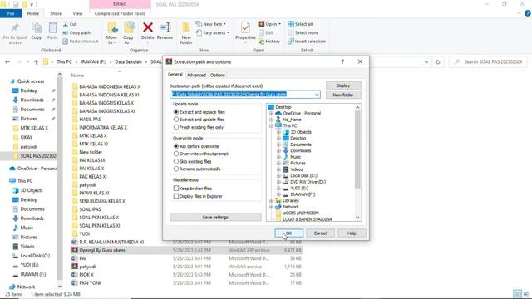Click the Cut scissors icon
The image size is (532, 299).
coord(66,24)
